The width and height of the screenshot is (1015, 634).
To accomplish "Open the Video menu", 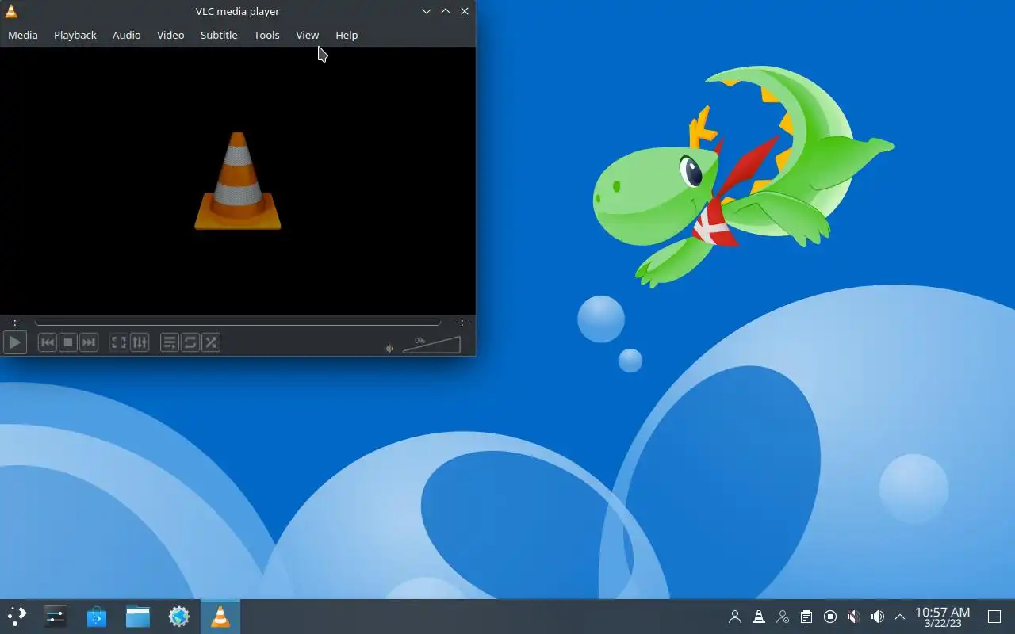I will coord(170,35).
